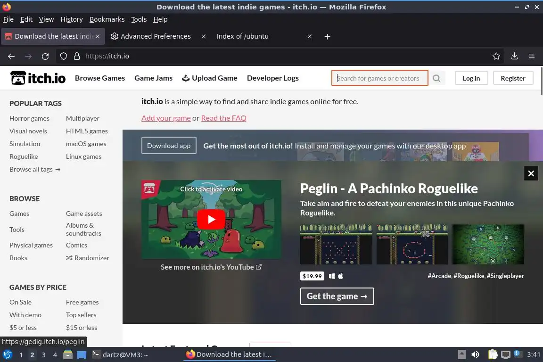Open the File menu
543x362 pixels.
8,19
